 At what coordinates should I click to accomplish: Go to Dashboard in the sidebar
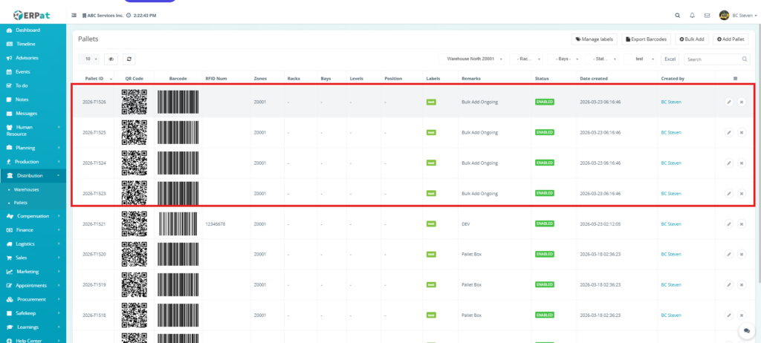click(x=28, y=30)
